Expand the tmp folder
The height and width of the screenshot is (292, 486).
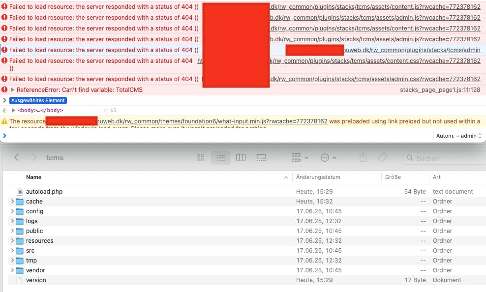click(x=12, y=261)
